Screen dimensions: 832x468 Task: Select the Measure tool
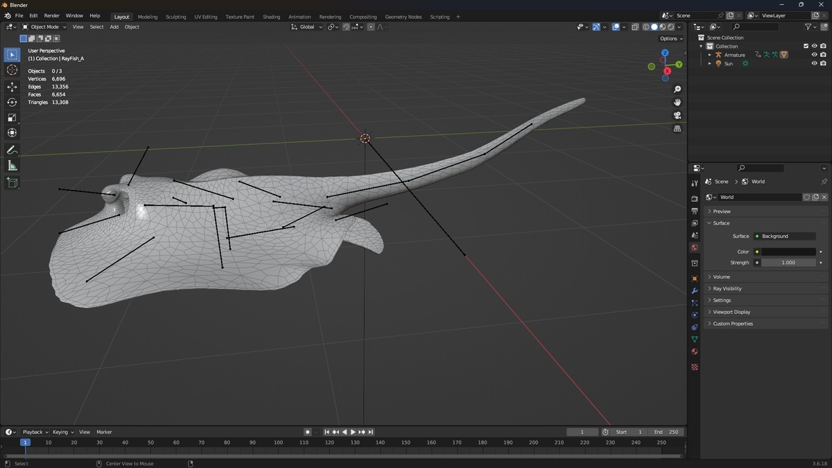[12, 166]
